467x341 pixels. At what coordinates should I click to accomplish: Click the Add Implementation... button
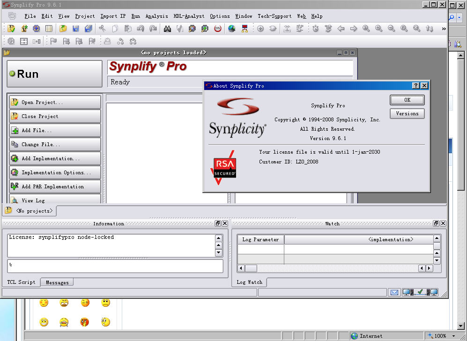[55, 158]
